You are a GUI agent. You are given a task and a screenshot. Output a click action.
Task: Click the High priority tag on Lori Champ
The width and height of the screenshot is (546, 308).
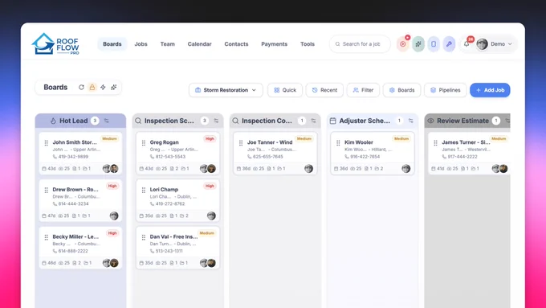pyautogui.click(x=210, y=186)
